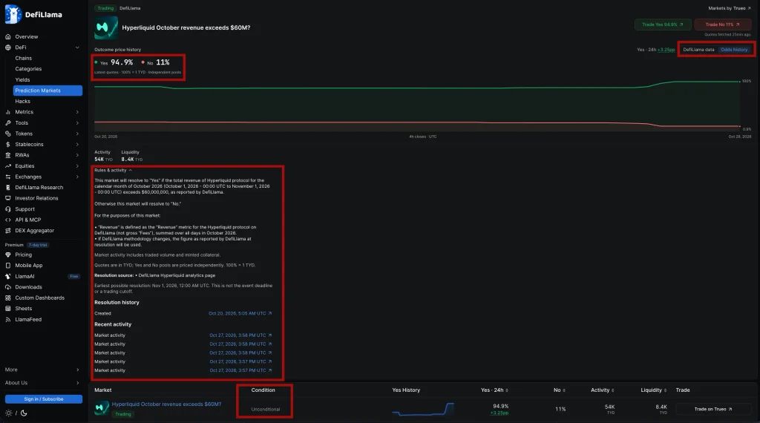The width and height of the screenshot is (760, 423).
Task: Click the Sign In / Subscribe button
Action: click(44, 399)
